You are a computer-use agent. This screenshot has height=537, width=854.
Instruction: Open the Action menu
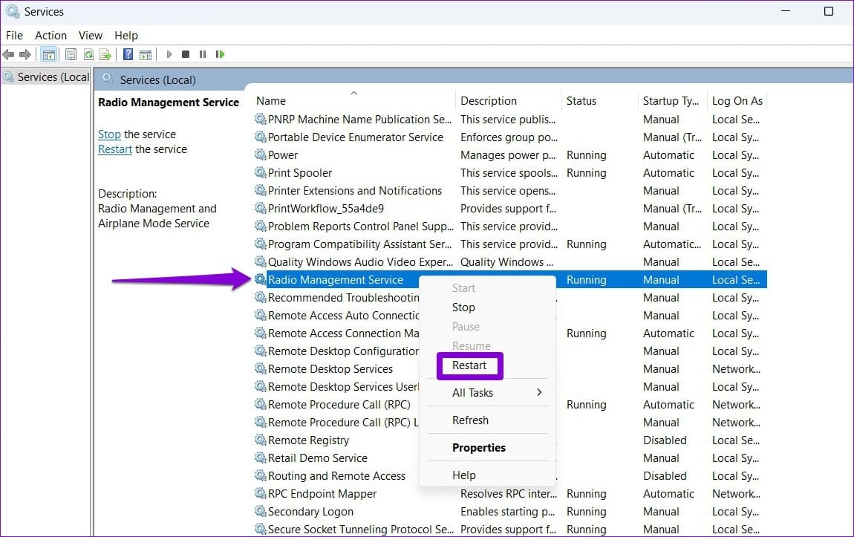tap(50, 36)
